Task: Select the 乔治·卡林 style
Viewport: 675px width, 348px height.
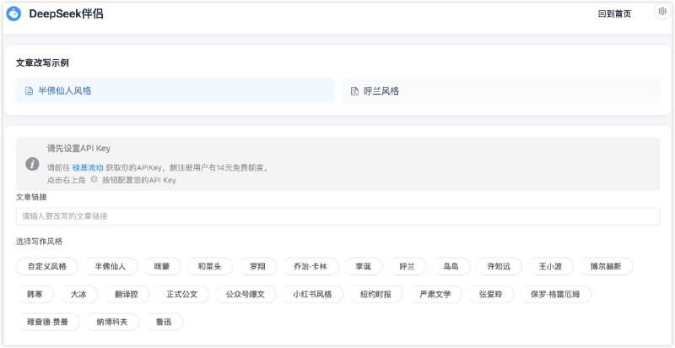Action: 310,267
